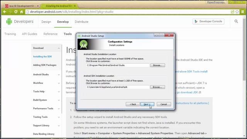The image size is (247, 139).
Task: Close the Android Studio Setup dialog
Action: point(169,35)
